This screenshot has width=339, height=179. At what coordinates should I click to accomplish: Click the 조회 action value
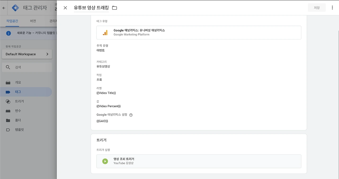point(99,80)
